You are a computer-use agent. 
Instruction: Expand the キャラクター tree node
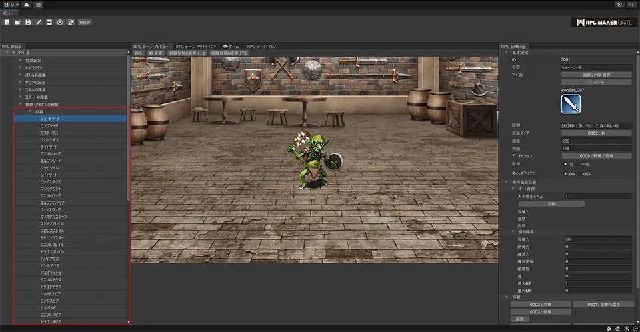[x=21, y=67]
